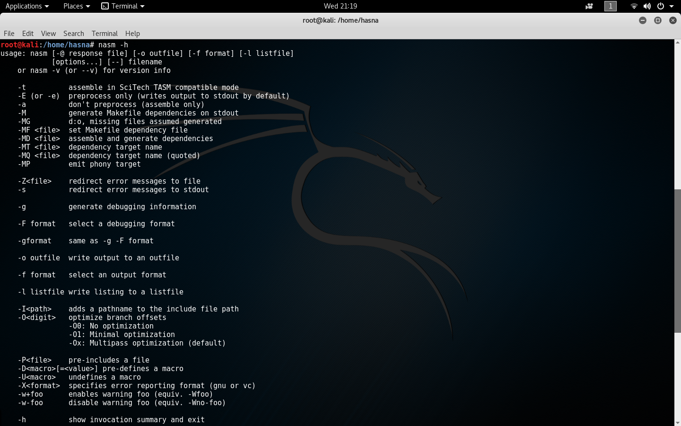Screen dimensions: 681x426
Task: Click the line 'assemble in SciTech TASM compatible mode'
Action: (x=154, y=88)
